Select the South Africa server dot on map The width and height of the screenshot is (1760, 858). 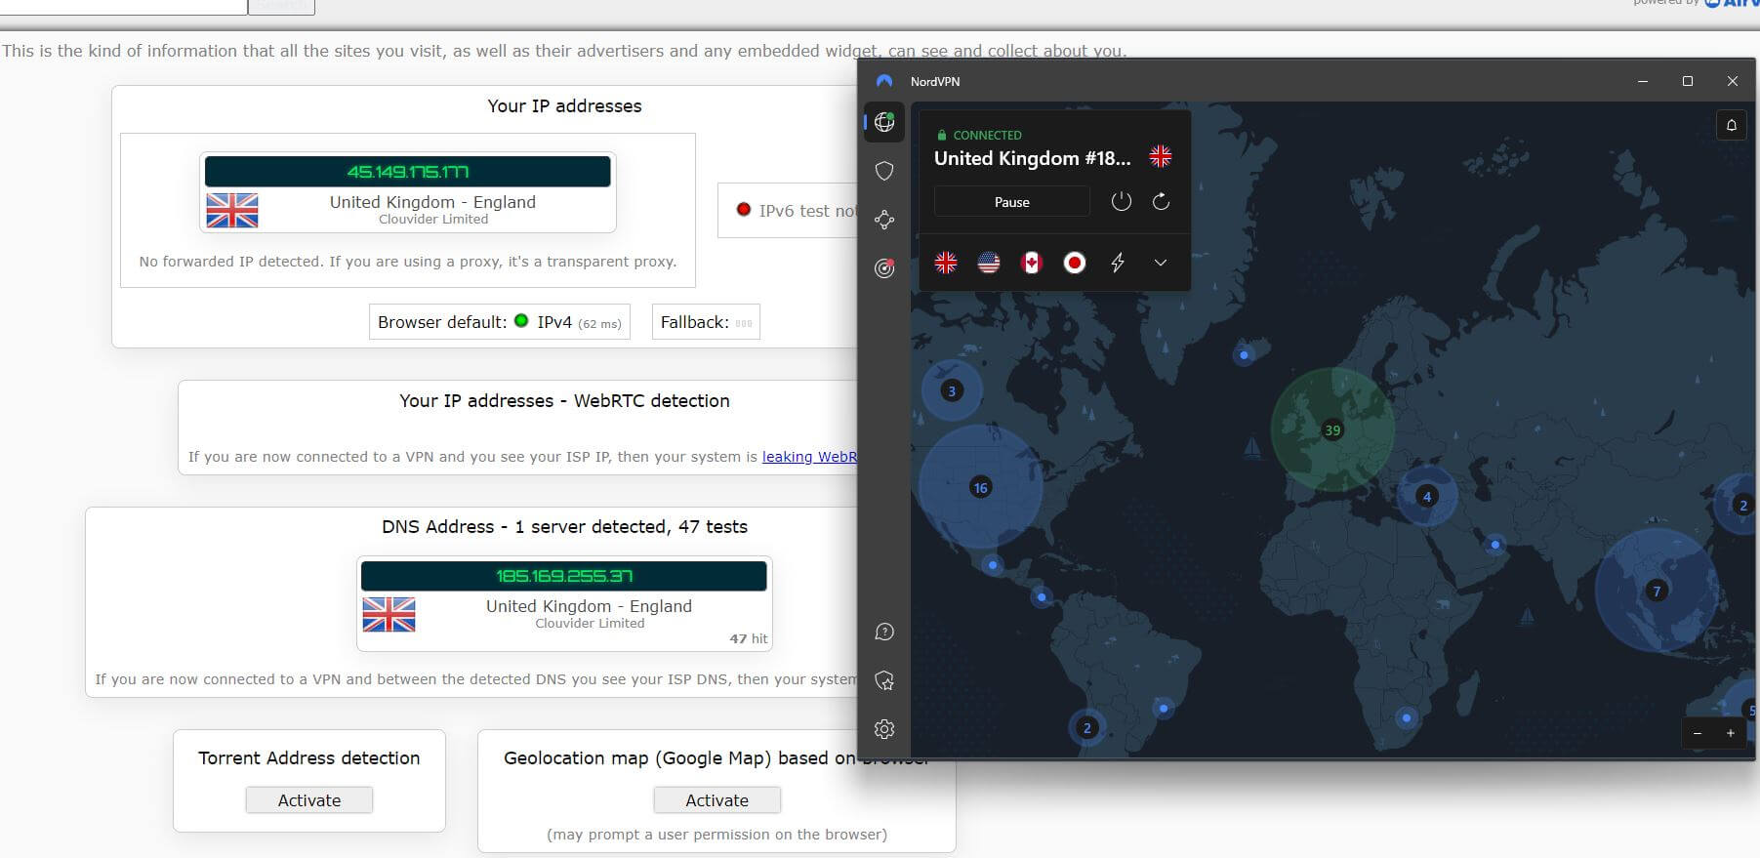coord(1407,717)
